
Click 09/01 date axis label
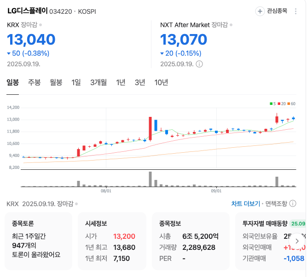point(216,191)
